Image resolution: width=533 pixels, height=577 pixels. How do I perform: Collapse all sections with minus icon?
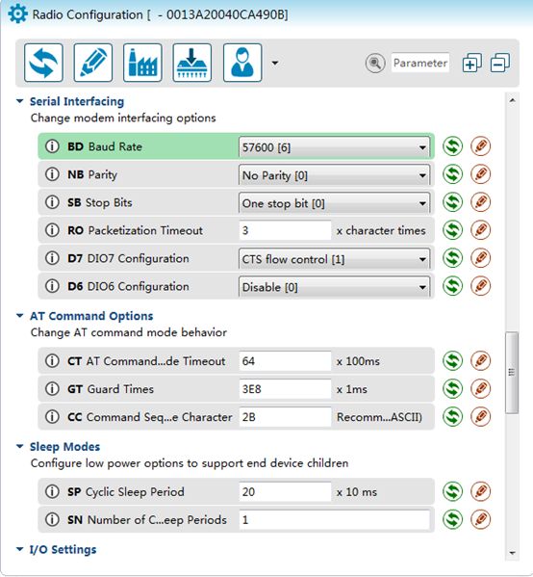click(x=500, y=63)
